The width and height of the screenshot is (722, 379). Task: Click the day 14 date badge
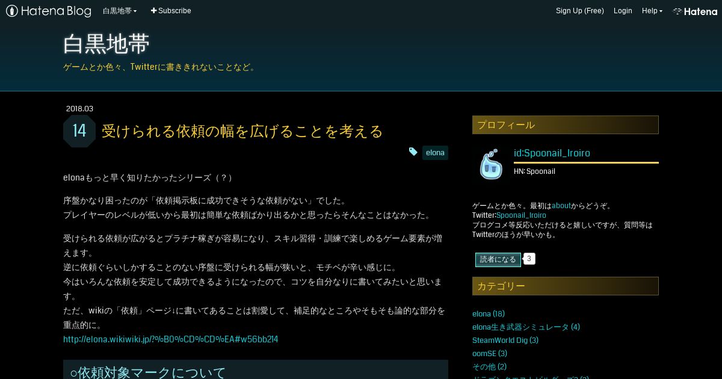(79, 131)
